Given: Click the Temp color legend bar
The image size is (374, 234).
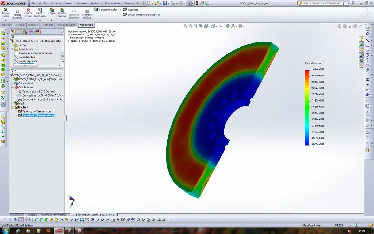Looking at the screenshot, I should (307, 107).
